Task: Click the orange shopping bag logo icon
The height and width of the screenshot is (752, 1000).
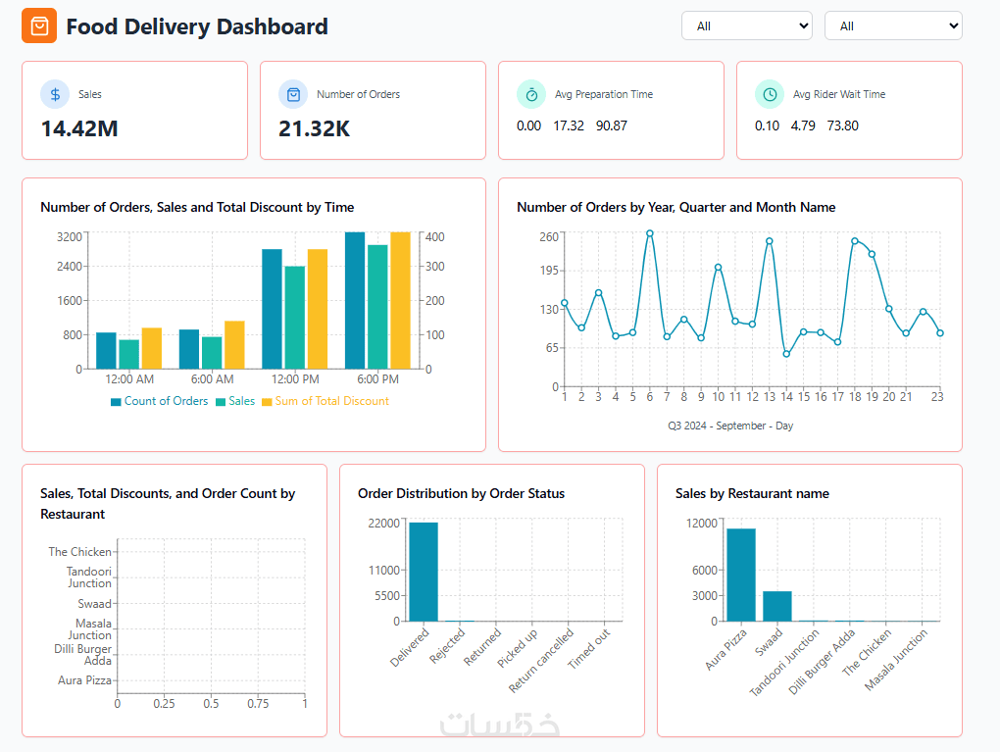Action: point(39,25)
